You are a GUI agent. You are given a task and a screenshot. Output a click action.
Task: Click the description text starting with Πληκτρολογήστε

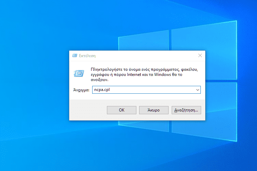144,75
